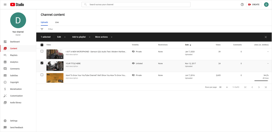This screenshot has width=272, height=132.
Task: Add description to YOUR TITLE HERE video
Action: 72,66
